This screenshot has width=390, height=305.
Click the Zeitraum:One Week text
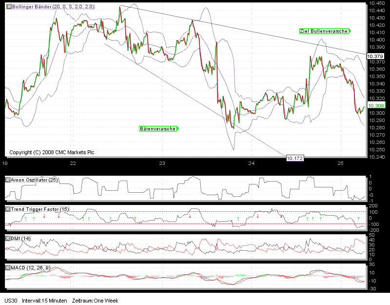coord(95,301)
